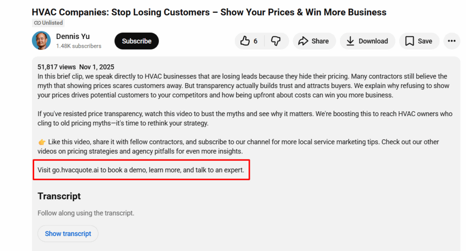Click the "Follow along using the transcript" text
This screenshot has width=466, height=251.
[x=86, y=213]
